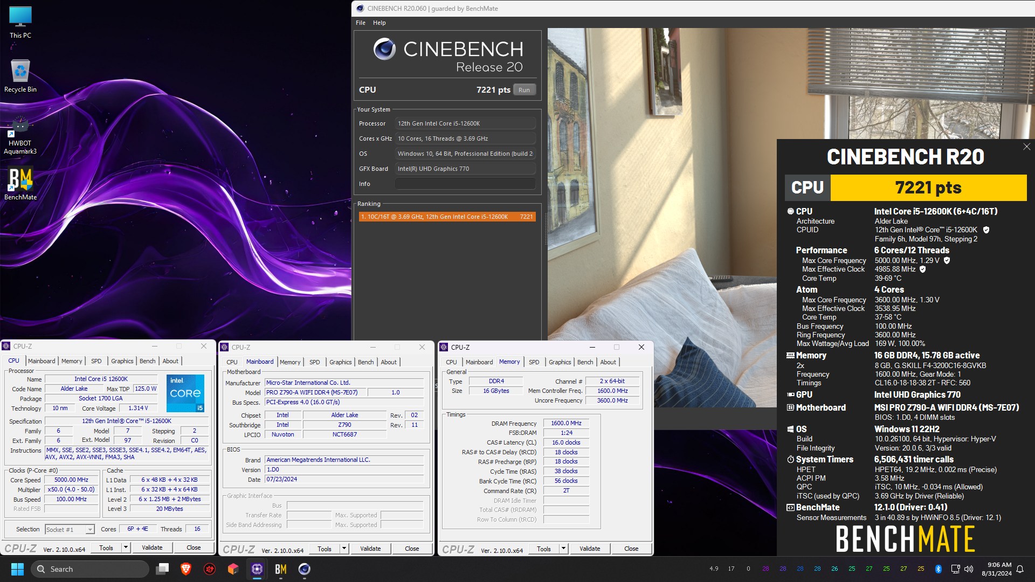Focus the taskbar Search box
1035x582 pixels.
[x=91, y=569]
